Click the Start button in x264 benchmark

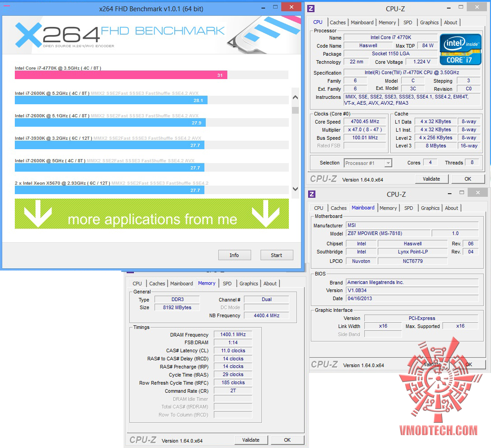(x=277, y=255)
